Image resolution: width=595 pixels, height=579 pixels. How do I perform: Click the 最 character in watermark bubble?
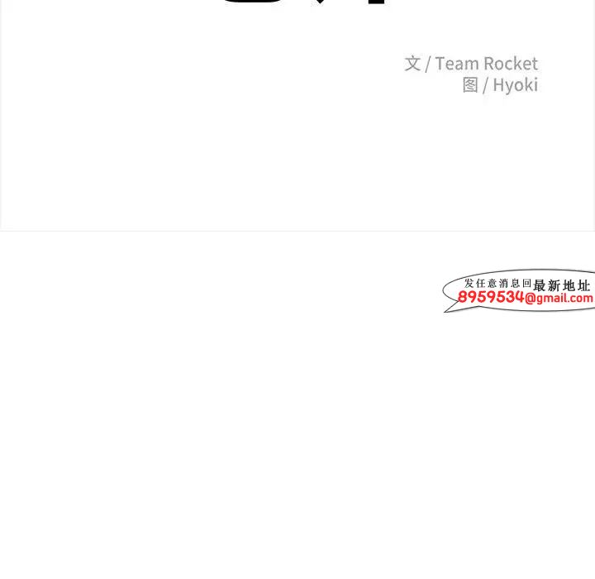pos(540,285)
